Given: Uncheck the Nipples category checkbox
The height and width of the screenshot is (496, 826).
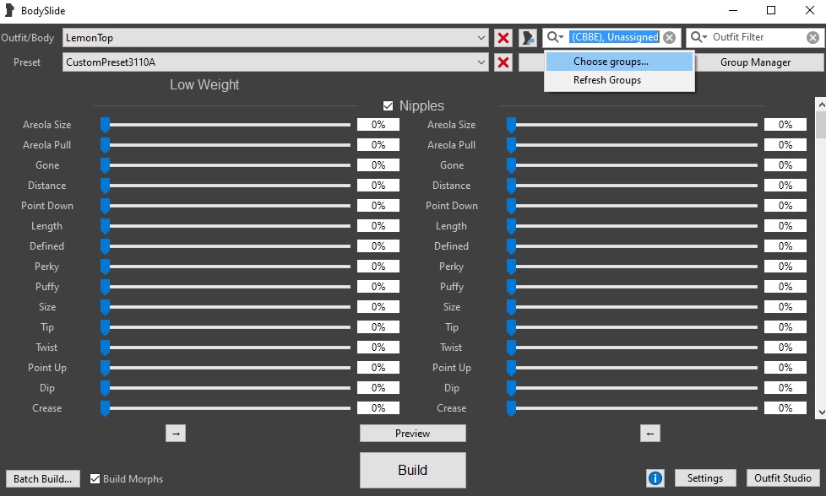Looking at the screenshot, I should pyautogui.click(x=389, y=106).
